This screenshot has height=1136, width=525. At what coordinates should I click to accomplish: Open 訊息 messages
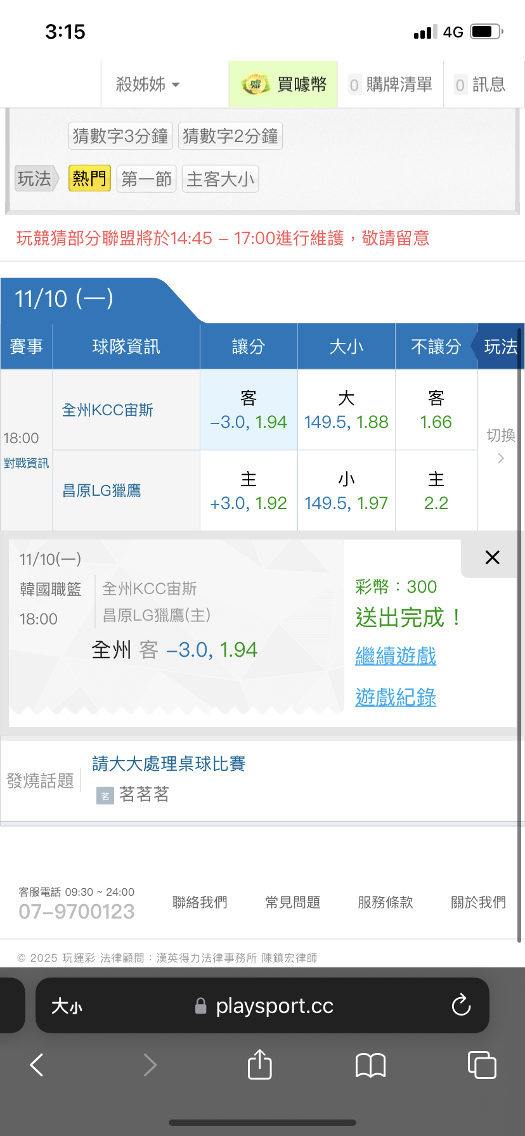481,84
